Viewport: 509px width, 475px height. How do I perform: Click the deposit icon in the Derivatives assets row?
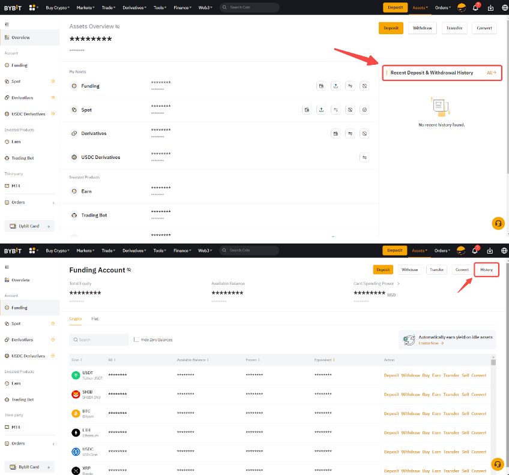[x=336, y=133]
